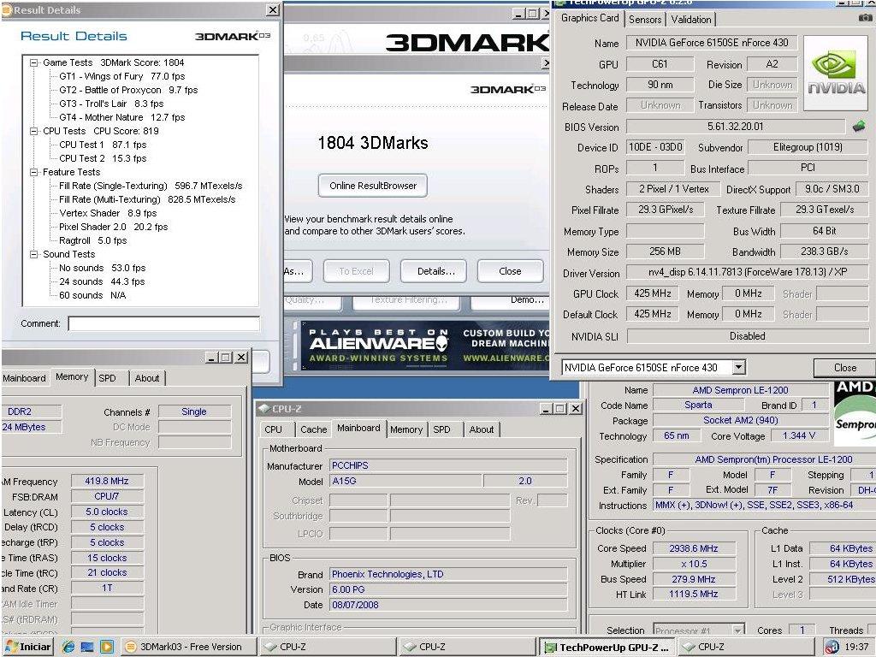Click the BIOS save icon in GPU-Z
Screen dimensions: 876x657
click(x=858, y=127)
